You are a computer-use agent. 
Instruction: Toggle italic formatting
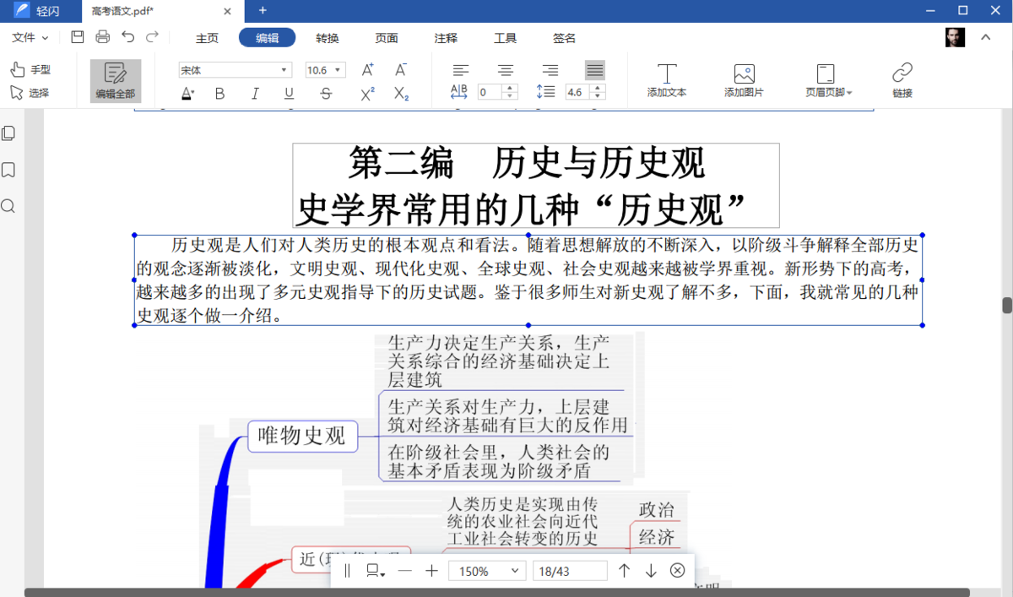tap(254, 93)
